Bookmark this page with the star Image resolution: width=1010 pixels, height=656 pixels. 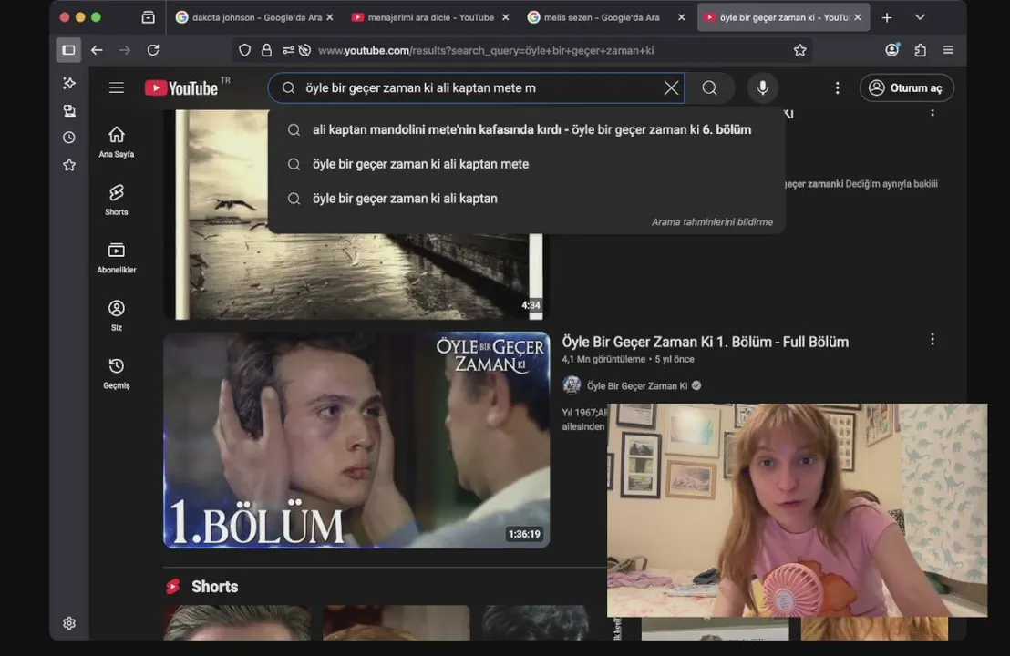point(800,50)
